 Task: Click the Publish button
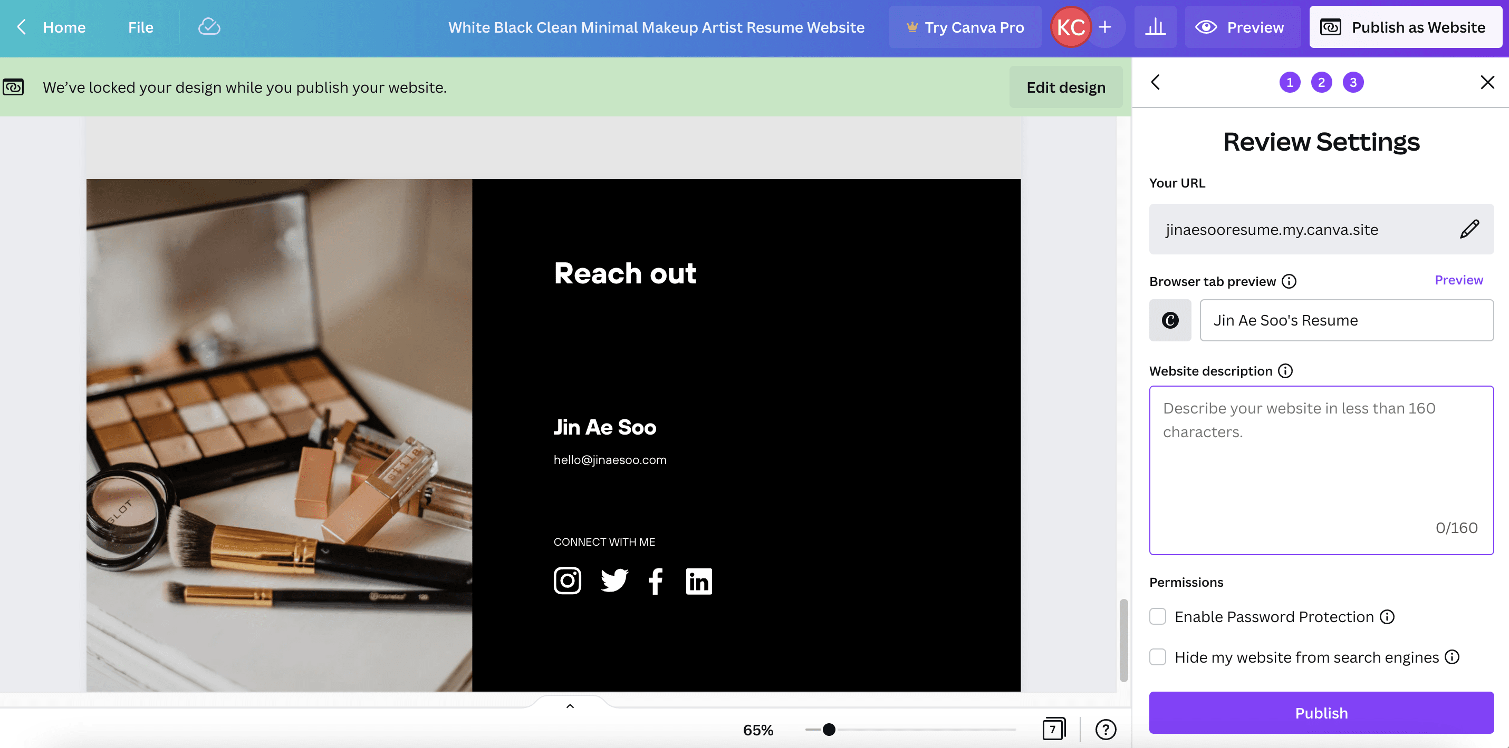[x=1321, y=712]
